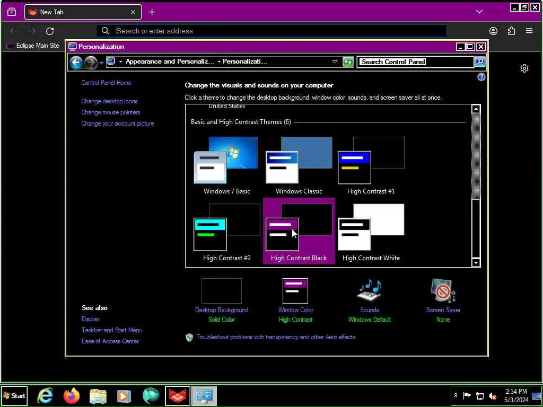The image size is (543, 407).
Task: Open Ease of Access Center link
Action: click(110, 341)
